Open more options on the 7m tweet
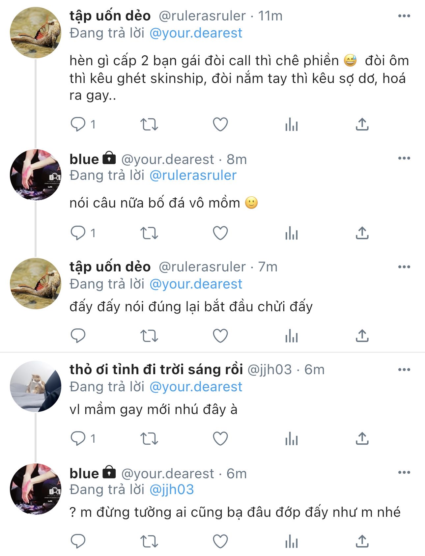 pos(404,267)
